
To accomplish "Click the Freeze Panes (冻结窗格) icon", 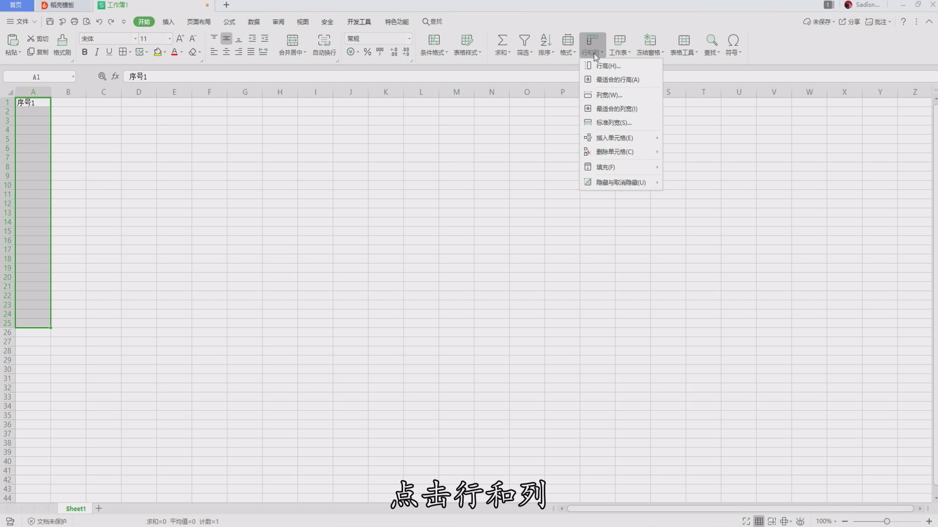I will 650,40.
